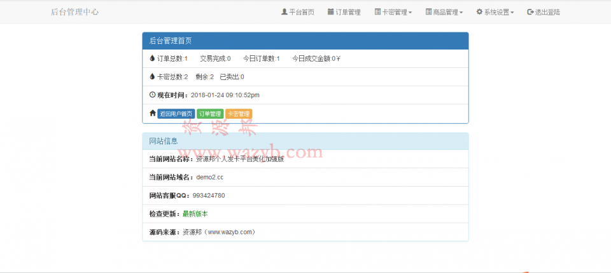Click the 卡密总数:2 statistic

[x=172, y=77]
